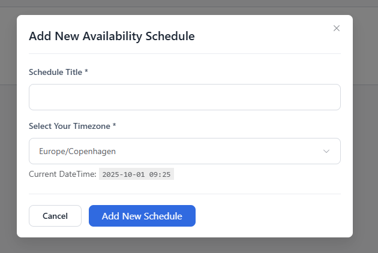The width and height of the screenshot is (378, 253).
Task: Submit the form with Add New Schedule
Action: click(142, 216)
